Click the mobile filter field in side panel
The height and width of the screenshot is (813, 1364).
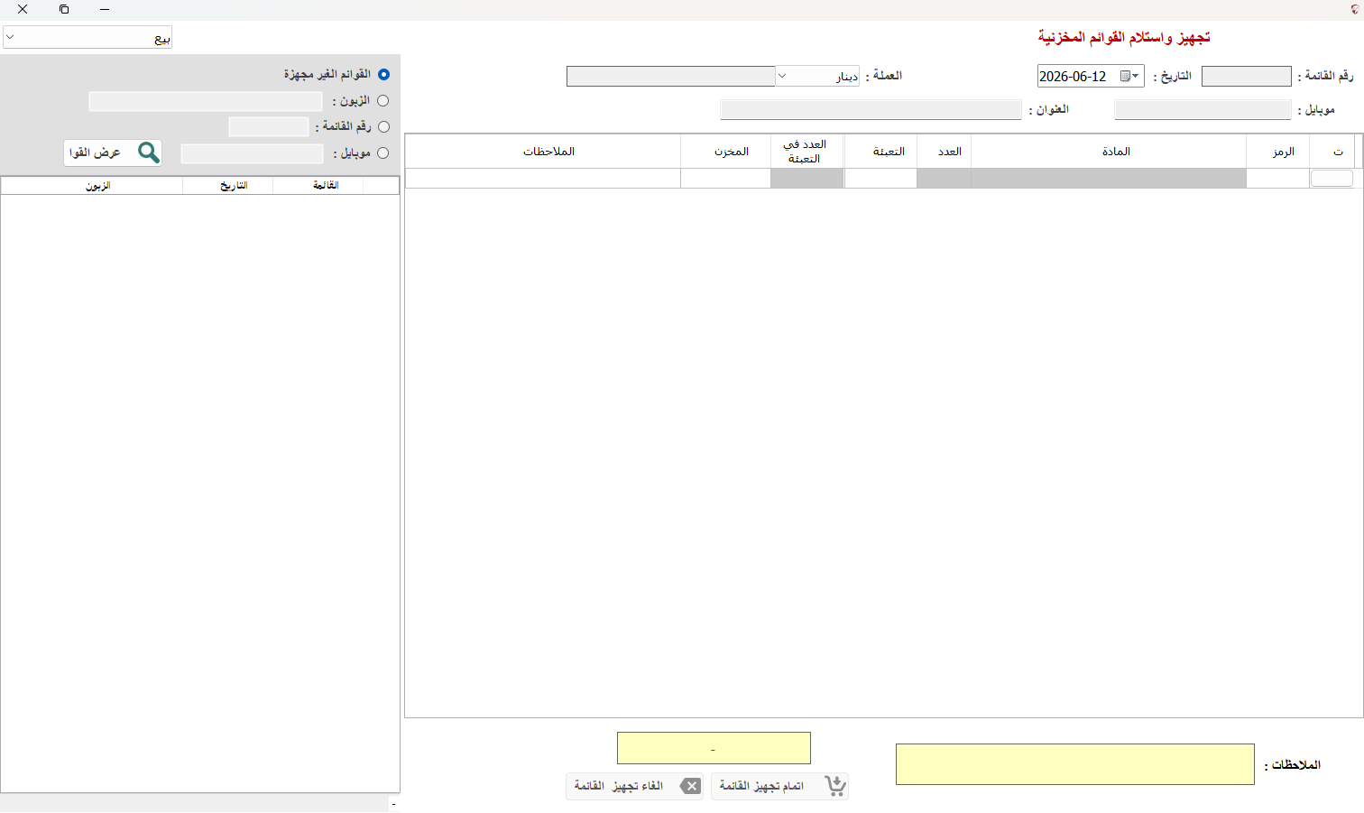click(x=252, y=153)
